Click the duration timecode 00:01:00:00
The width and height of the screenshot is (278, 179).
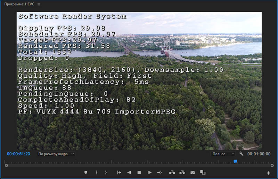coord(259,154)
